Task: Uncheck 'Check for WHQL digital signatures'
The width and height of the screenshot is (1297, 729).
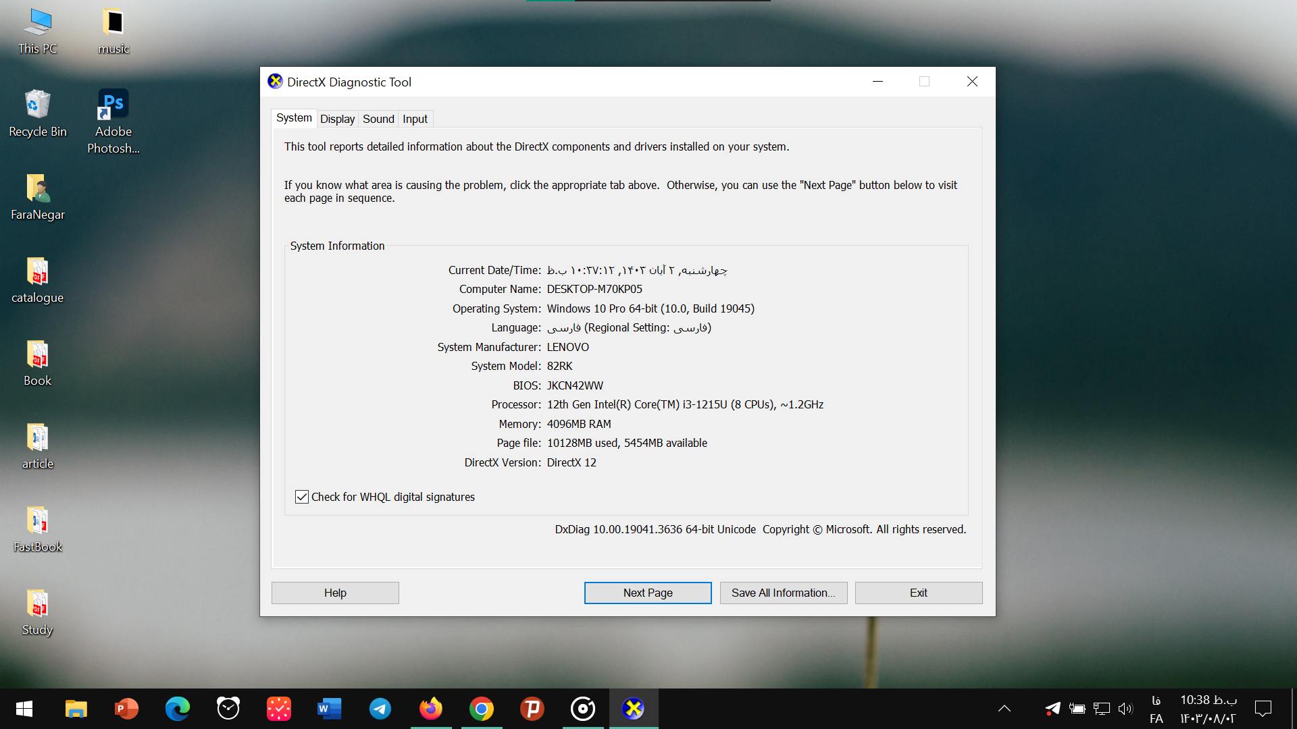Action: pyautogui.click(x=302, y=497)
